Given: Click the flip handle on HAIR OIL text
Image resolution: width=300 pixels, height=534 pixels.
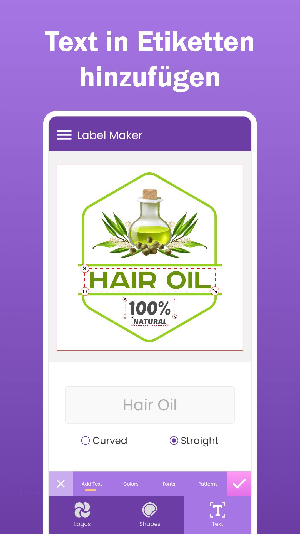Looking at the screenshot, I should pyautogui.click(x=85, y=291).
